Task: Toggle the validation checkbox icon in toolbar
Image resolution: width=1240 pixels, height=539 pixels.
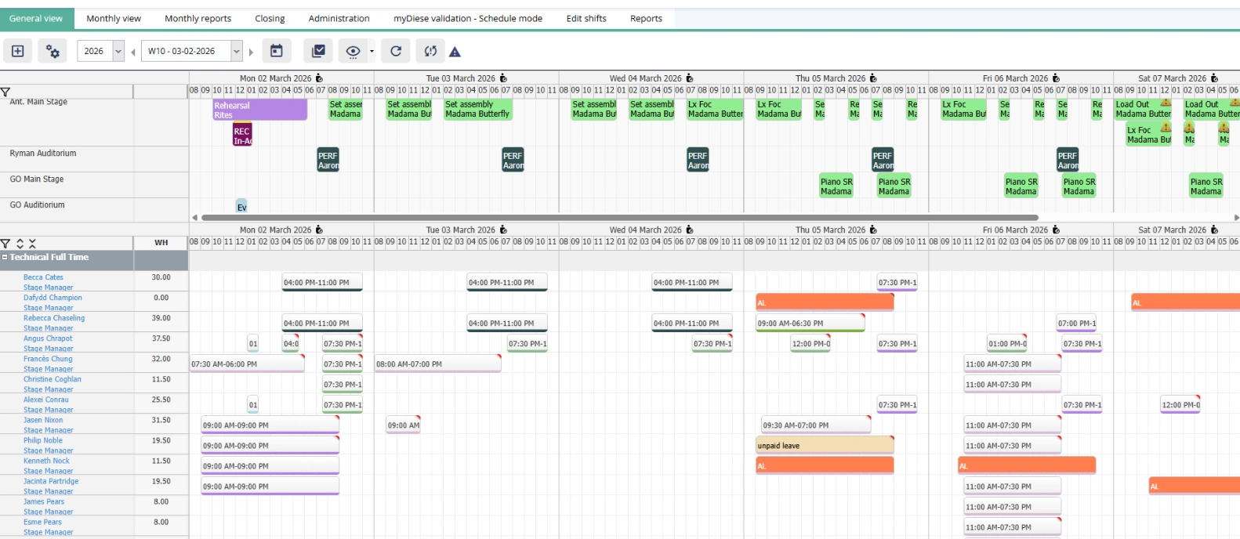Action: pos(318,52)
